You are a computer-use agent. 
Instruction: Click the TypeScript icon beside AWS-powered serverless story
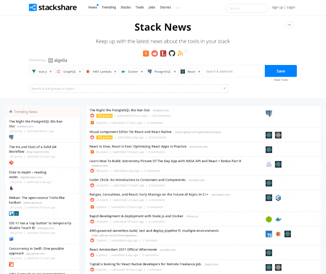point(269,234)
